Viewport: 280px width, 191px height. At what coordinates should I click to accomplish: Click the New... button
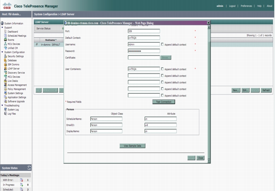236,90
